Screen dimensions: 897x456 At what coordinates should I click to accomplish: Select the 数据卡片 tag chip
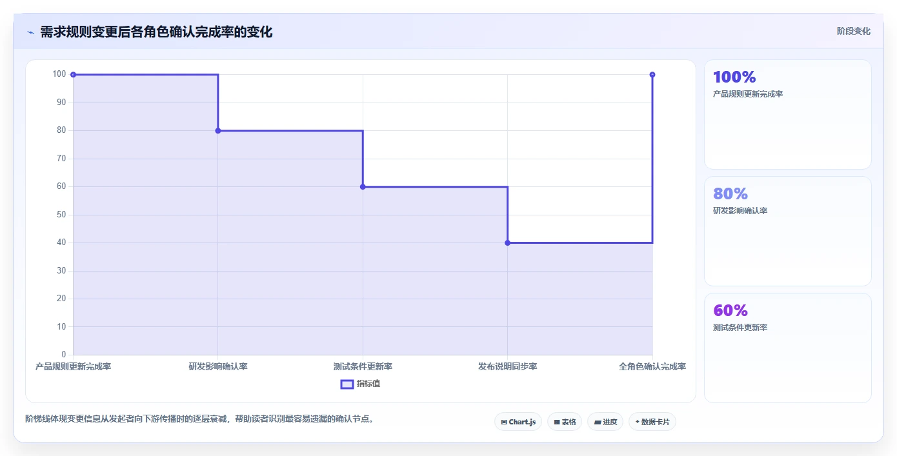[x=652, y=422]
